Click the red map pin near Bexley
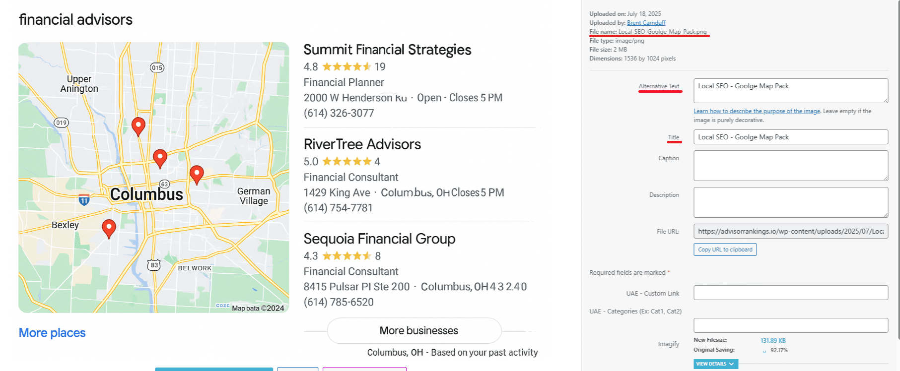This screenshot has height=371, width=900. click(109, 229)
